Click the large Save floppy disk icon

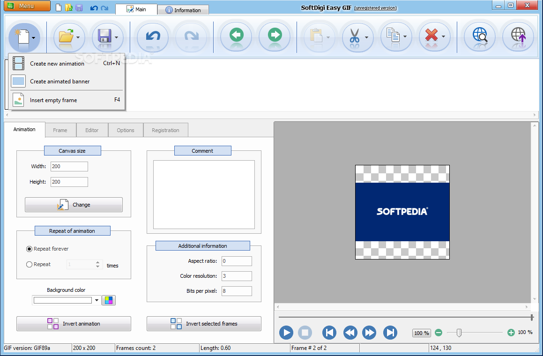point(104,37)
